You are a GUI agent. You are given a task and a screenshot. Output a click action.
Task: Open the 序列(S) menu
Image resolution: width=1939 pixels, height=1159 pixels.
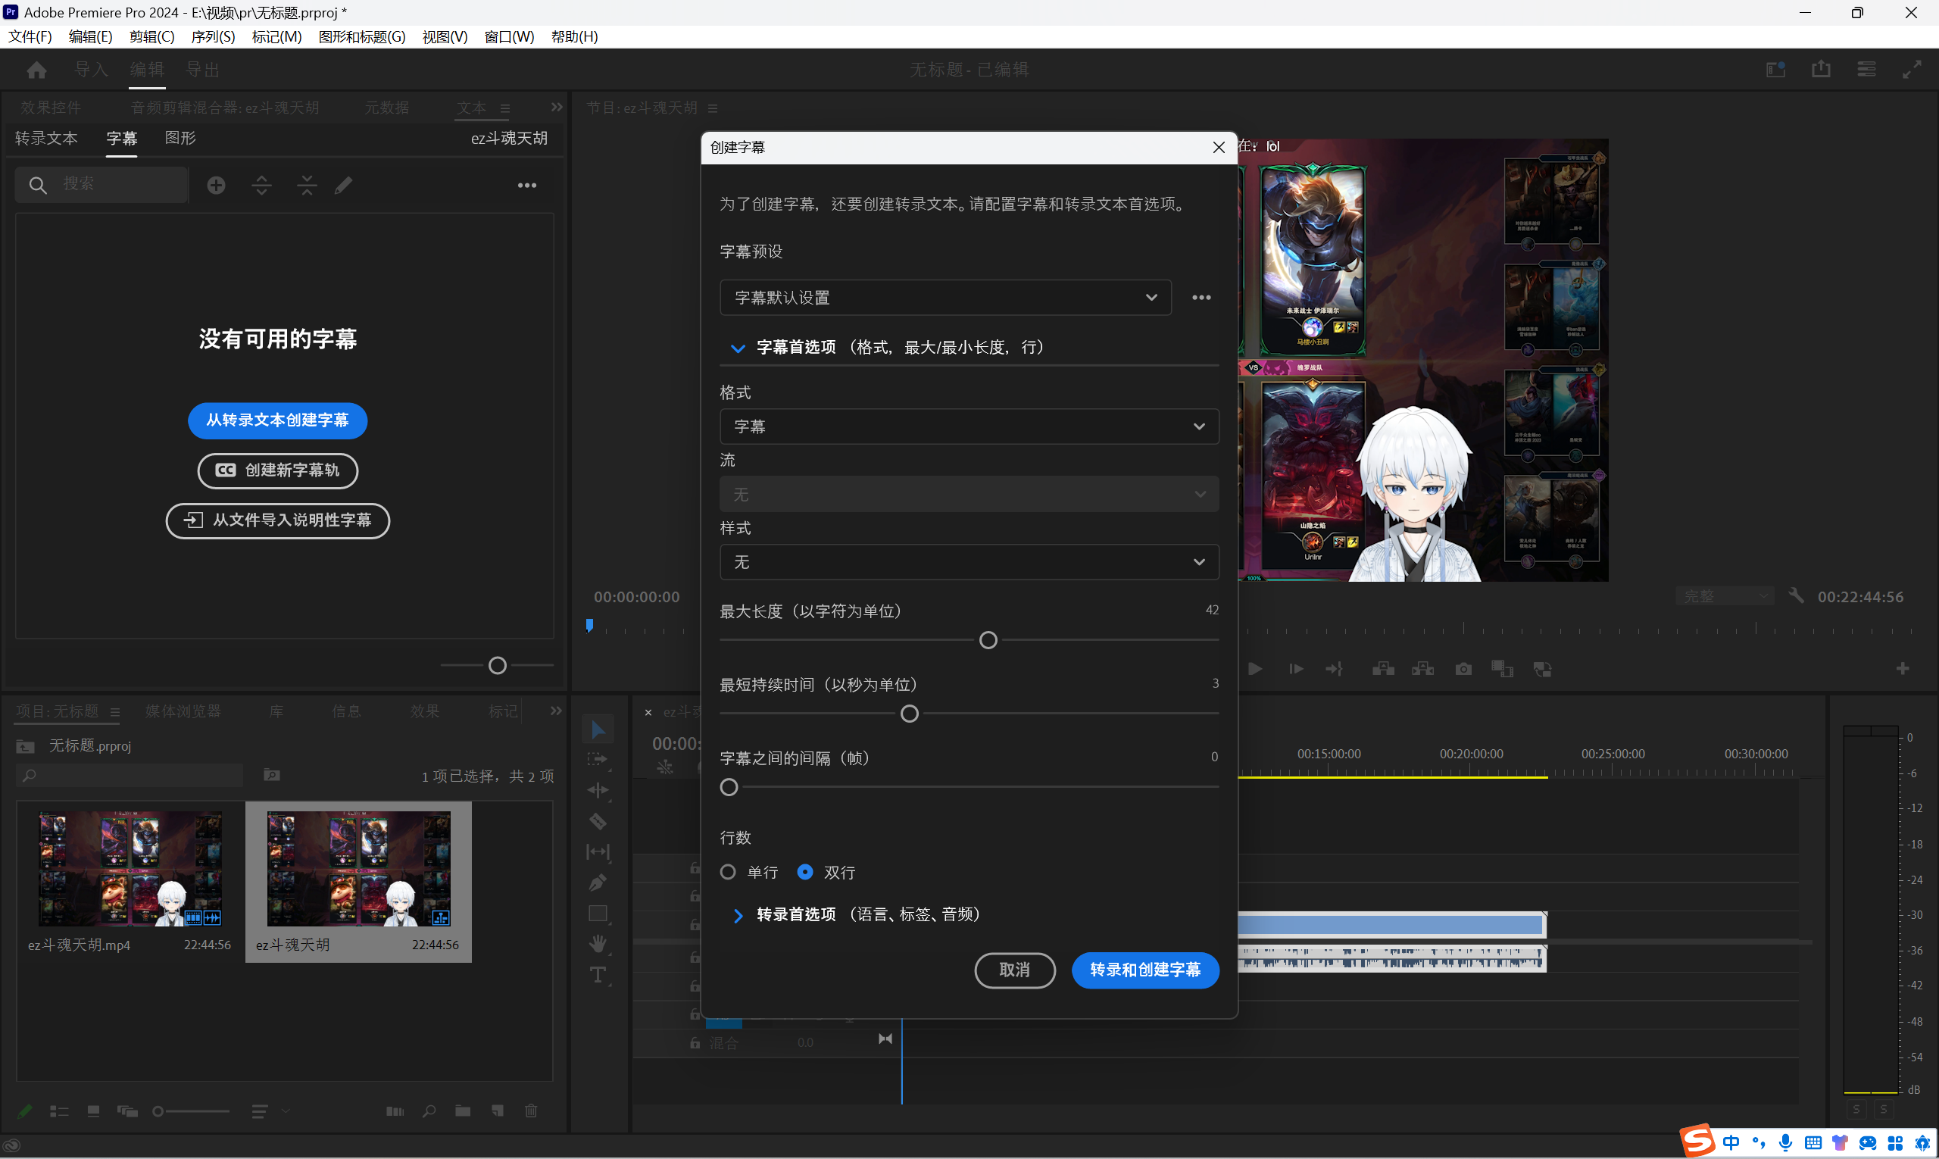(212, 36)
